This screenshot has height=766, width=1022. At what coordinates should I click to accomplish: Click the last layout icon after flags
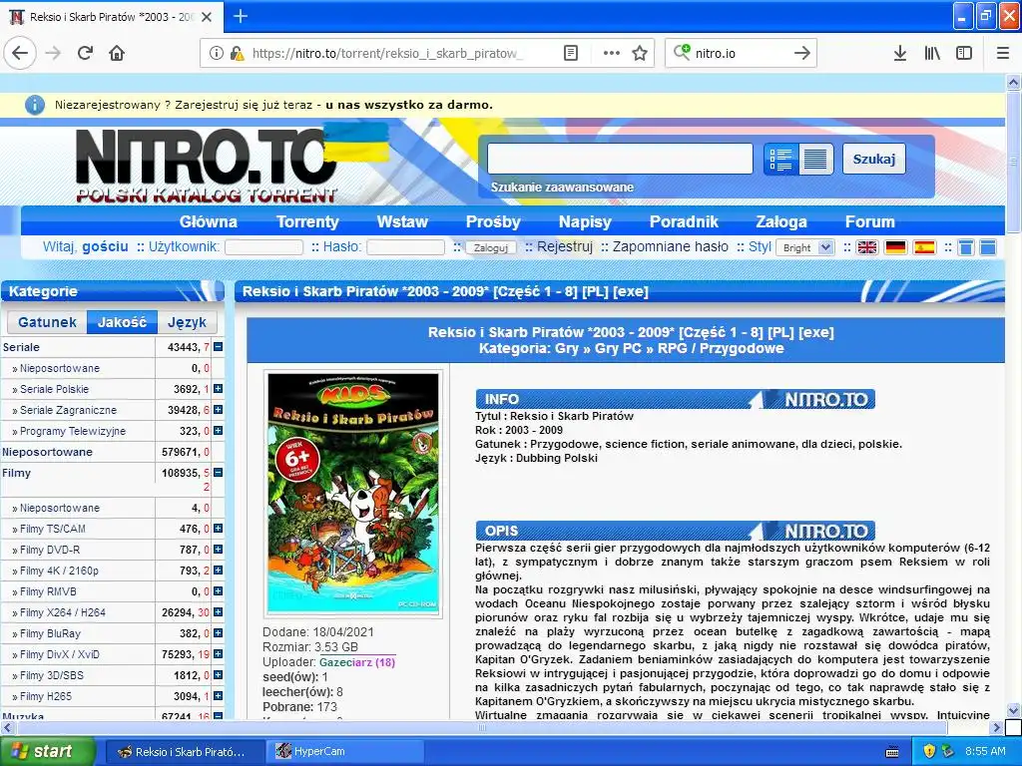pyautogui.click(x=988, y=247)
